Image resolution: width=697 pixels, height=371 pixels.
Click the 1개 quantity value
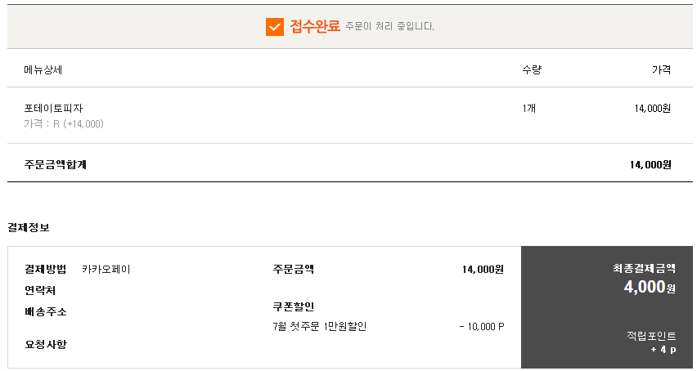529,109
